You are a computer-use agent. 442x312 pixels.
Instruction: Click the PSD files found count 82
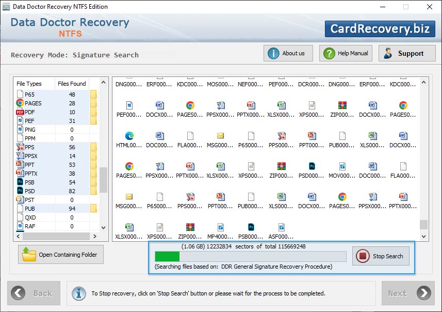click(72, 191)
